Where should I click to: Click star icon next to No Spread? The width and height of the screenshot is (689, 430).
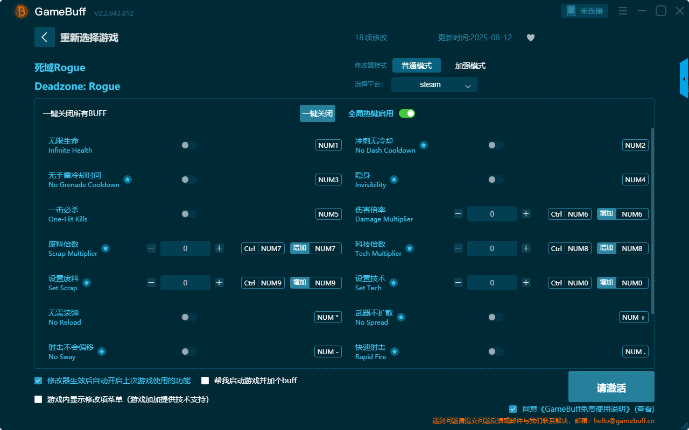400,317
